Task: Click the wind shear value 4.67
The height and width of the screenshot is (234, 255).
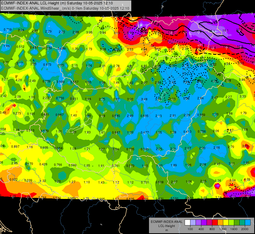Action: pyautogui.click(x=130, y=66)
